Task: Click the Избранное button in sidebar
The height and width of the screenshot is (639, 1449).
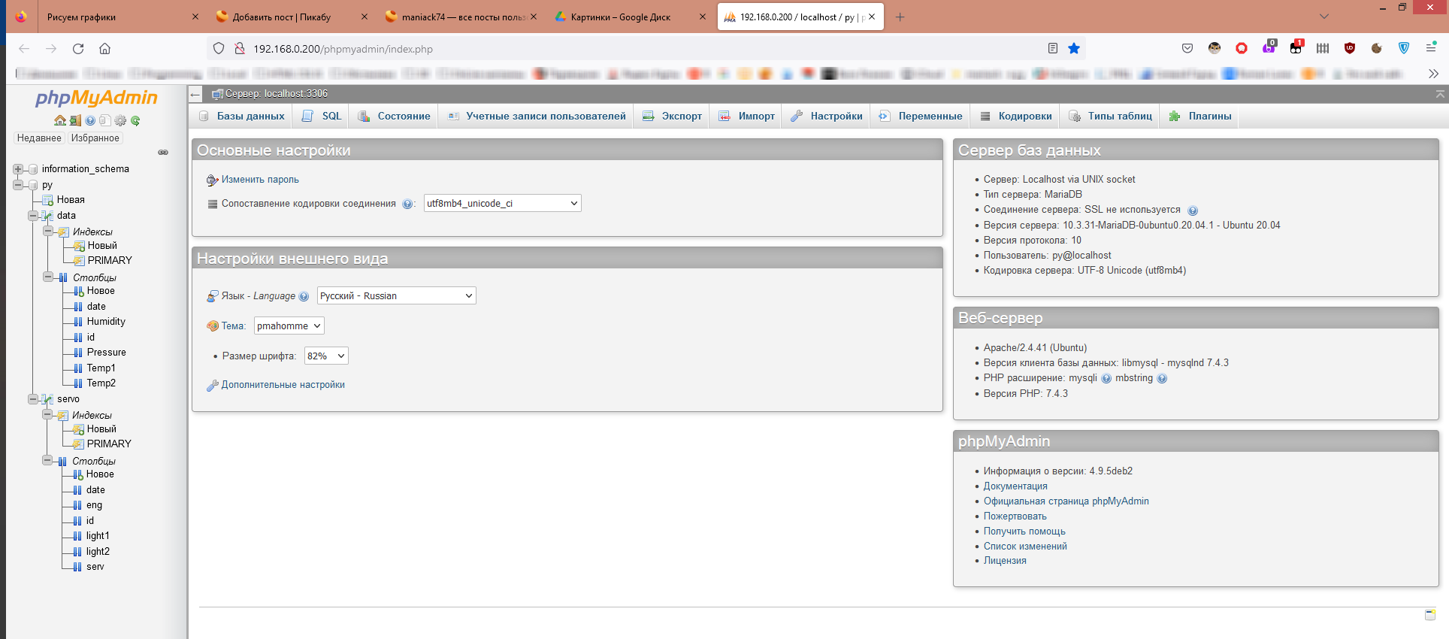Action: [95, 138]
